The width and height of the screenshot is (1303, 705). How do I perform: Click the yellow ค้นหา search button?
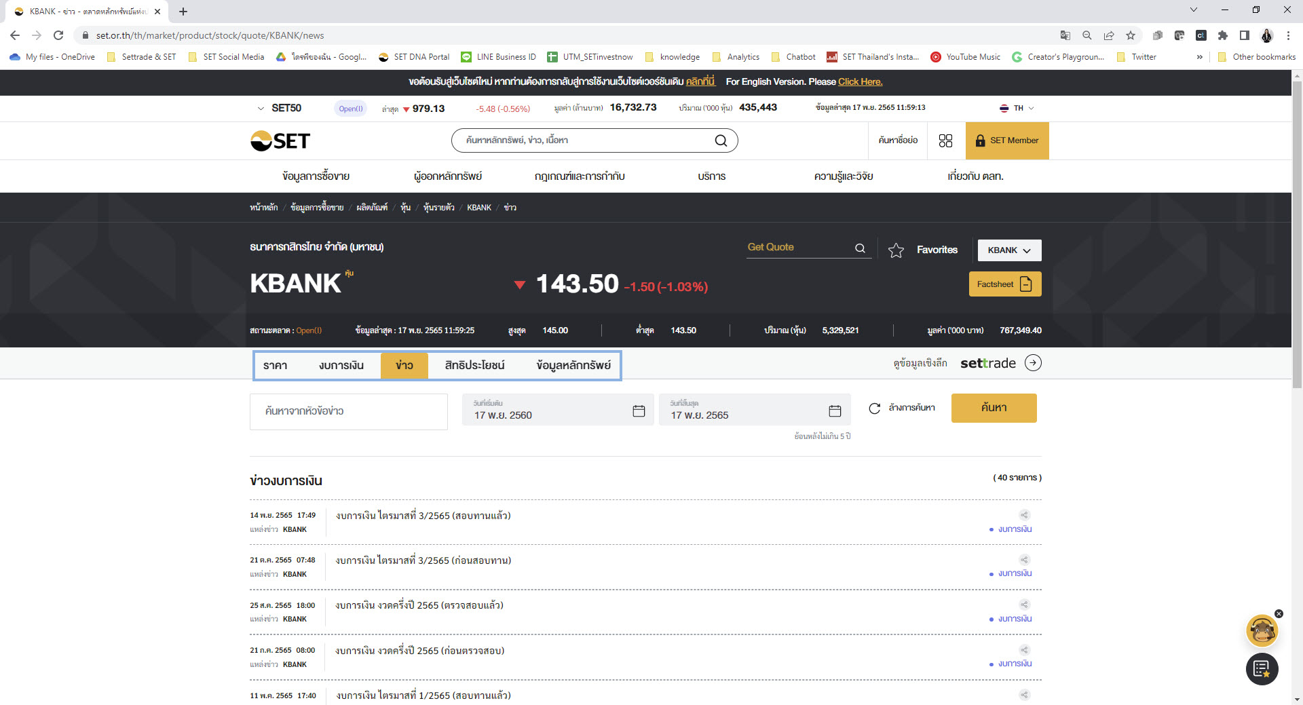click(x=994, y=408)
